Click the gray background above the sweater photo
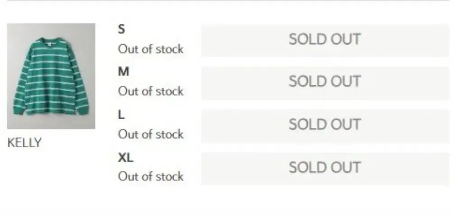 coord(51,29)
